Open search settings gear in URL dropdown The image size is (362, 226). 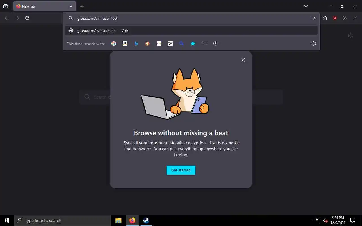point(314,44)
